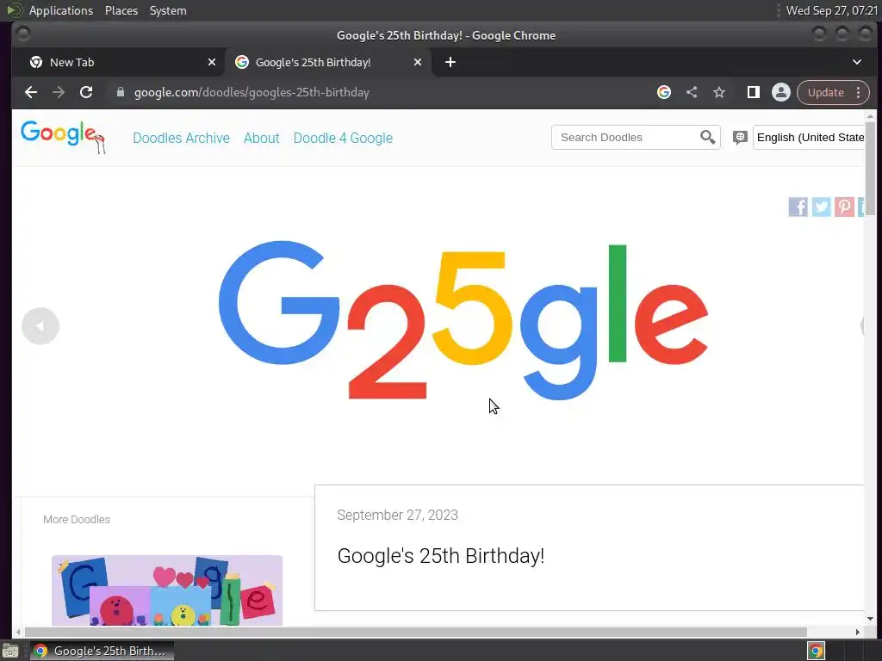This screenshot has height=661, width=882.
Task: Click the magnifying glass search icon
Action: click(708, 137)
